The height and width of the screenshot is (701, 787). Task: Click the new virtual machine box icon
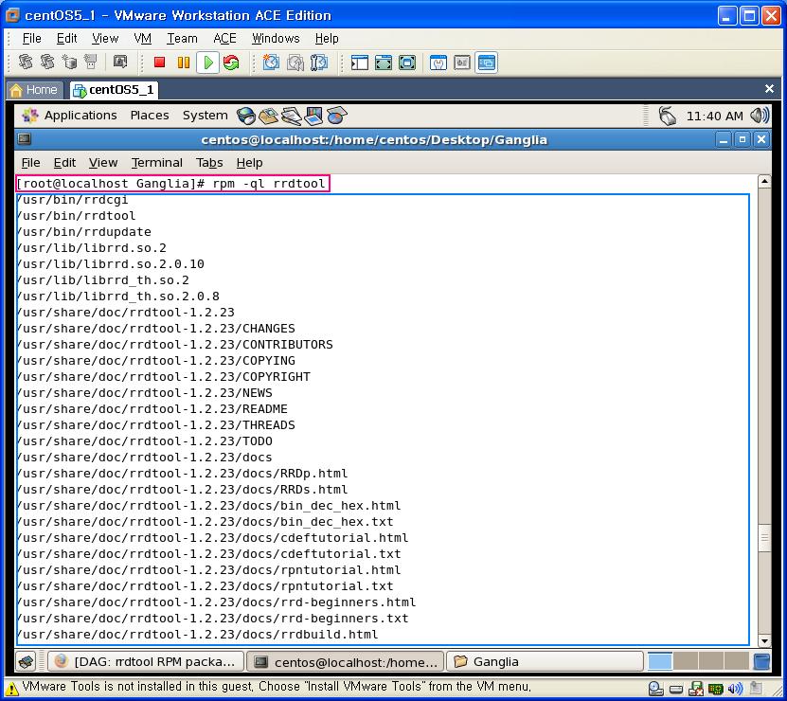coord(70,62)
